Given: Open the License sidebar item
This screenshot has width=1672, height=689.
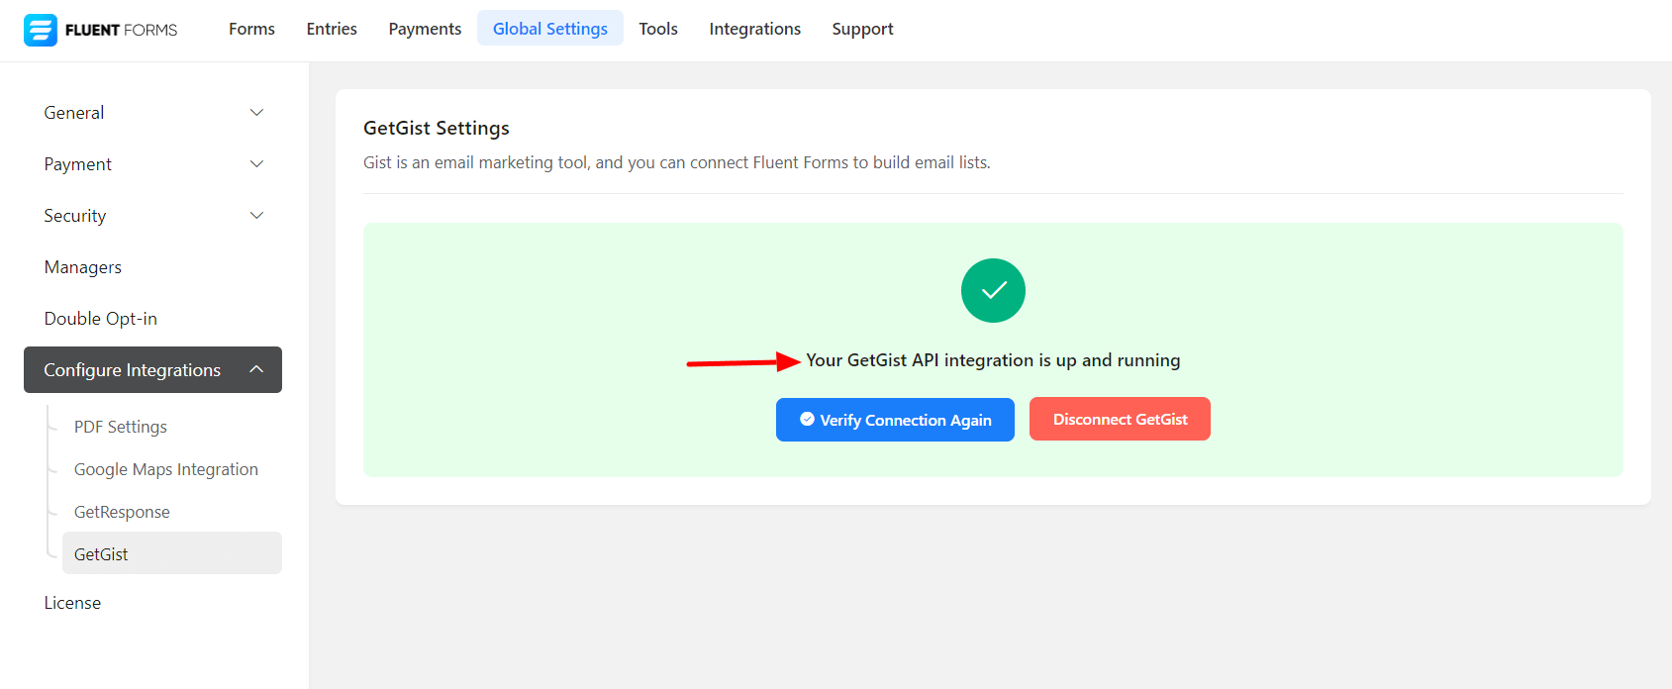Looking at the screenshot, I should tap(72, 603).
